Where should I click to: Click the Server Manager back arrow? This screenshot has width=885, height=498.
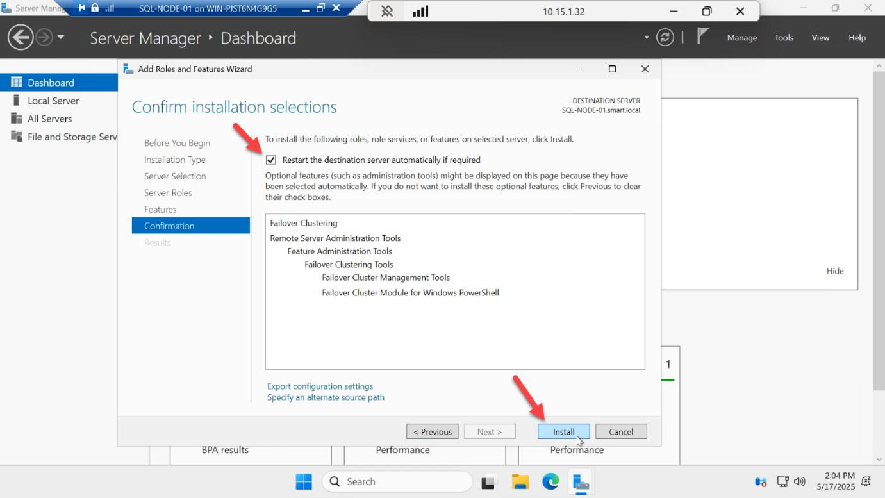pos(21,37)
